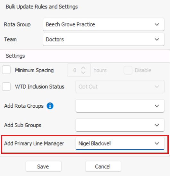Click the Settings section header

coord(85,56)
